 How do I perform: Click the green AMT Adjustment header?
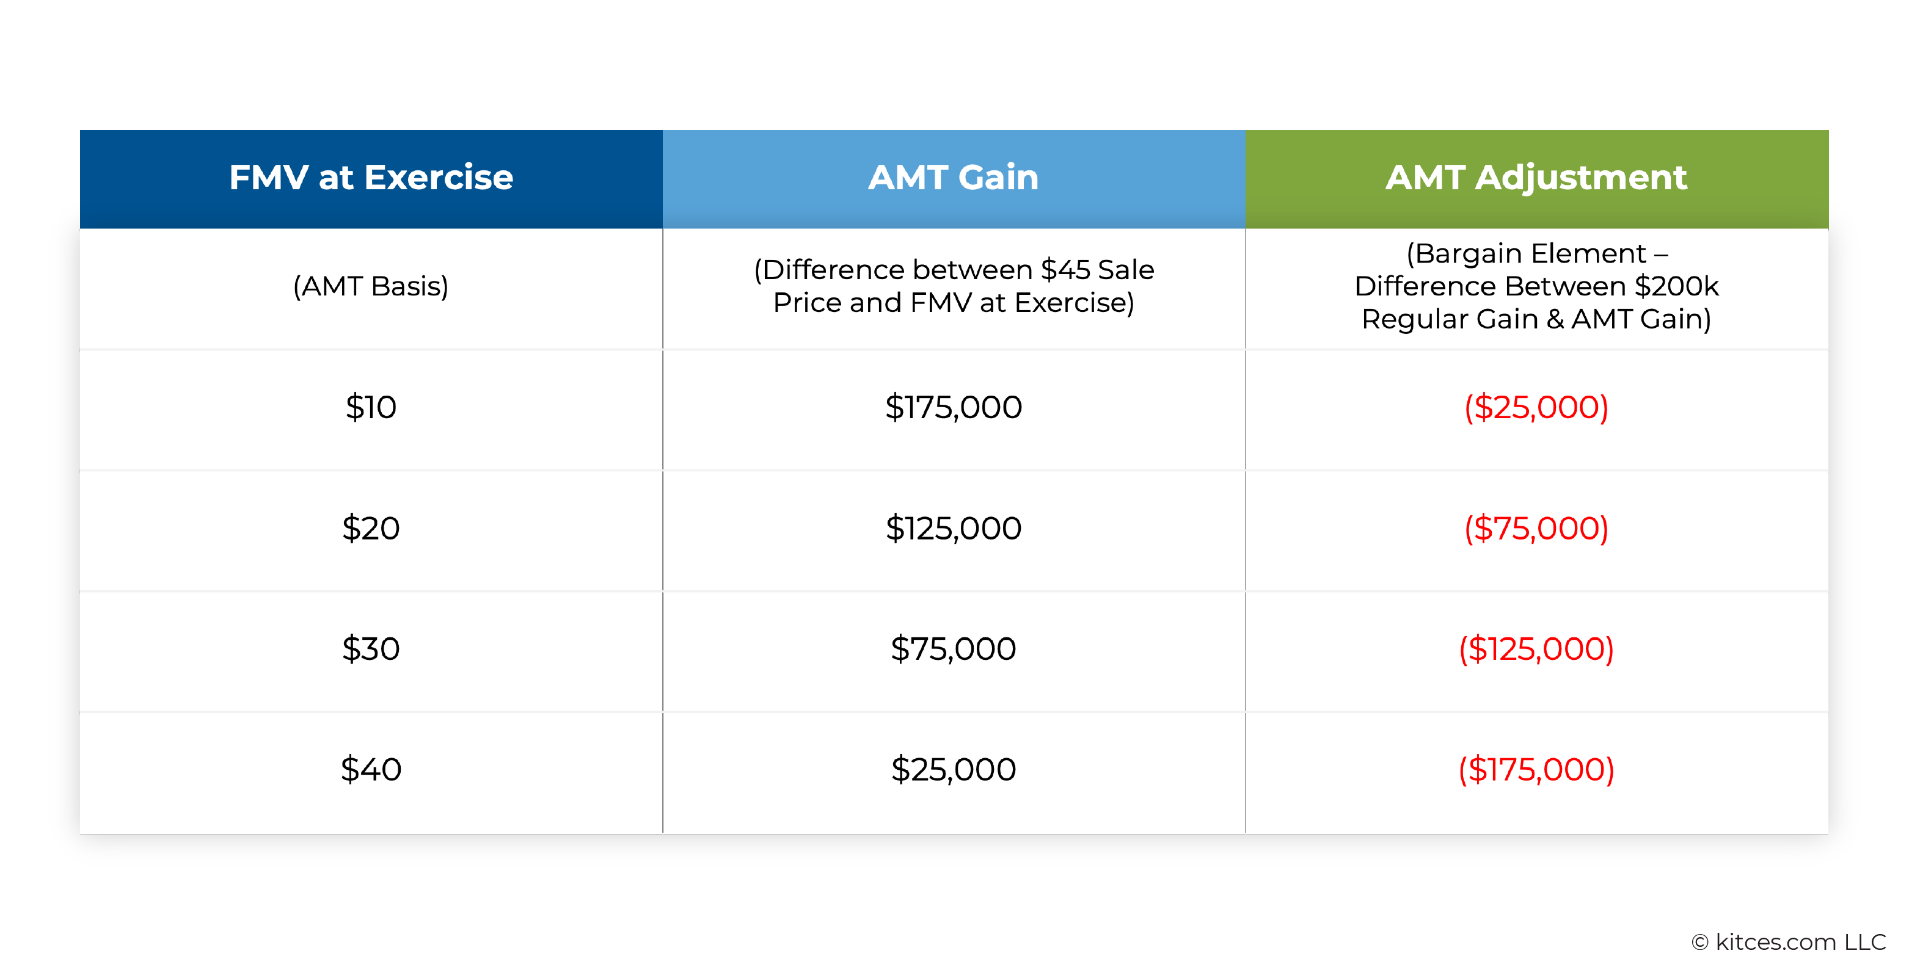1536,178
